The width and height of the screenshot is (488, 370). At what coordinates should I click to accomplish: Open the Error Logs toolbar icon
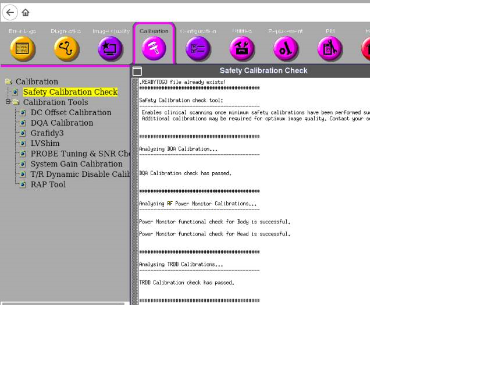coord(22,50)
